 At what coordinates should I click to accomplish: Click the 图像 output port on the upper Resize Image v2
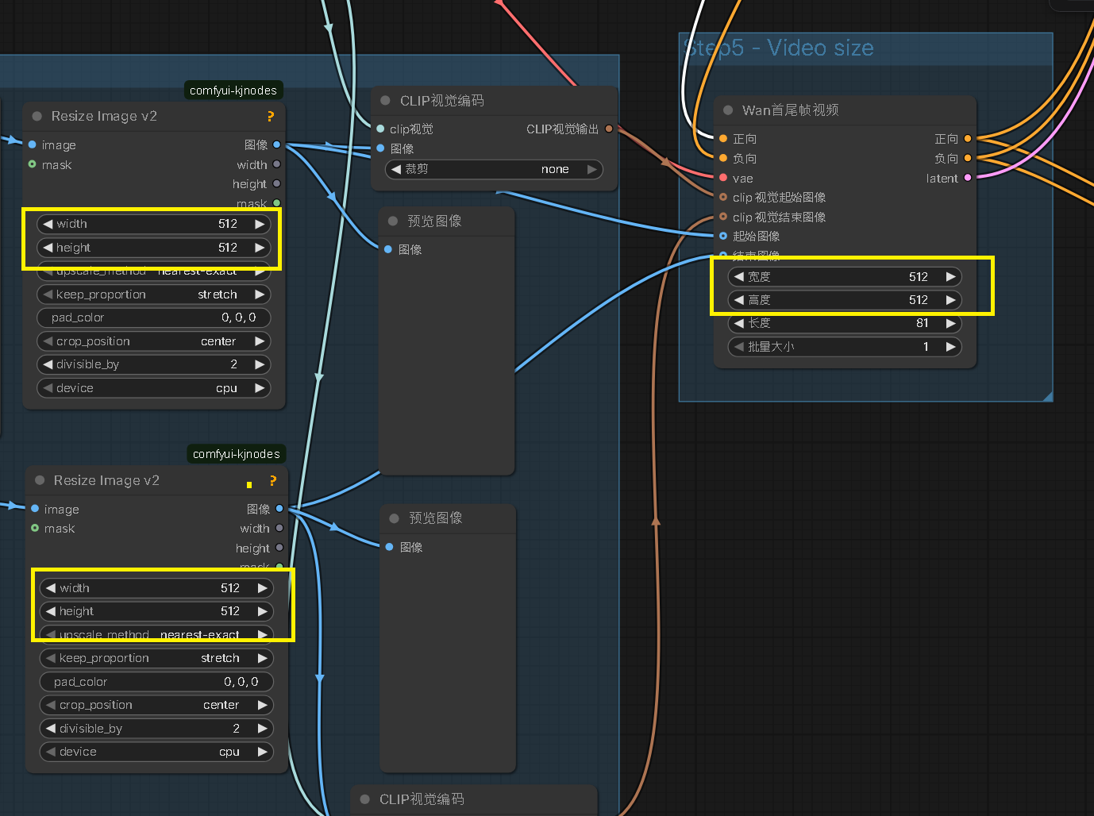click(276, 144)
